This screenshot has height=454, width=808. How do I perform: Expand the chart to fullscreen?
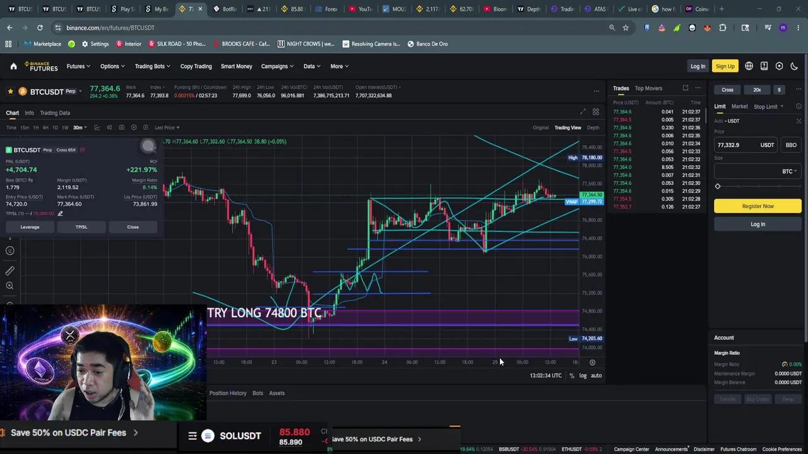tap(583, 112)
